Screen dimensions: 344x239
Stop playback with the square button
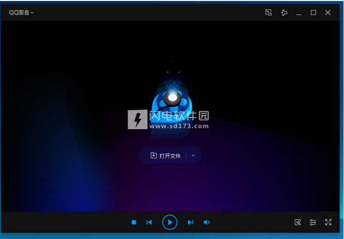[134, 222]
